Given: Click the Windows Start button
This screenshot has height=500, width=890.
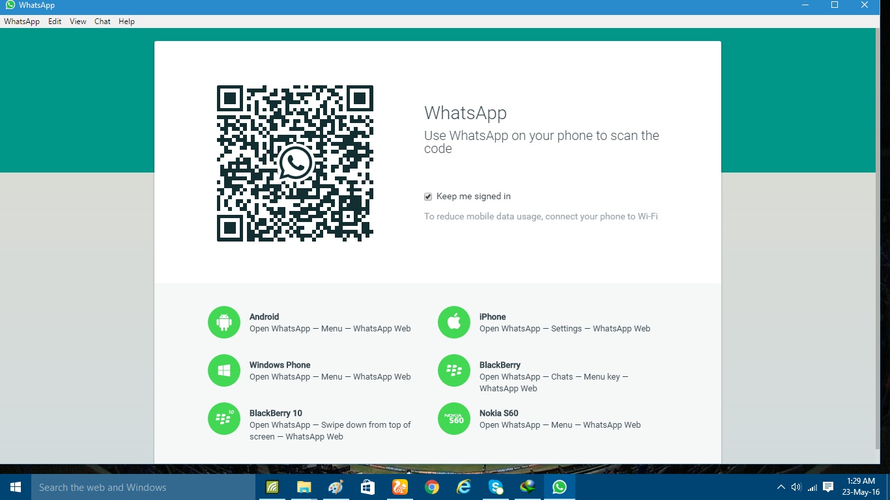Looking at the screenshot, I should (x=16, y=487).
